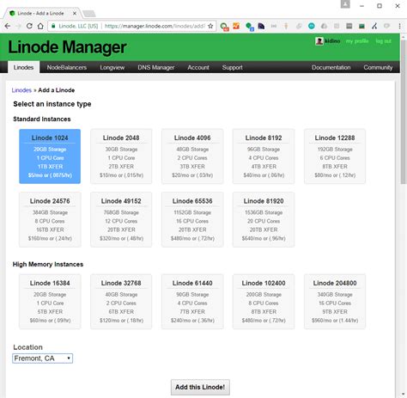Image resolution: width=407 pixels, height=398 pixels.
Task: Switch to the Linodes nav tab
Action: pos(23,67)
